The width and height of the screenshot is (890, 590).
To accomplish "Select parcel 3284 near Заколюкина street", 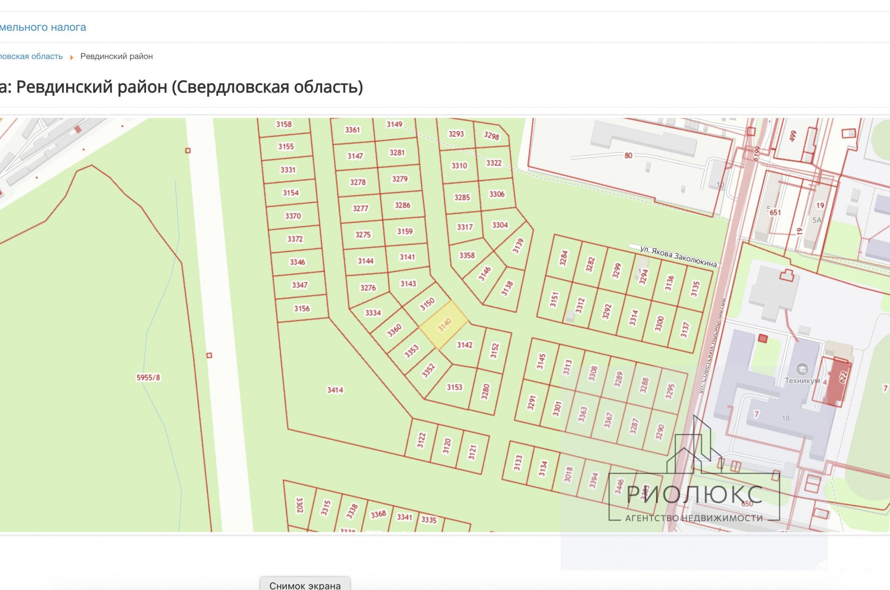I will coord(563,258).
